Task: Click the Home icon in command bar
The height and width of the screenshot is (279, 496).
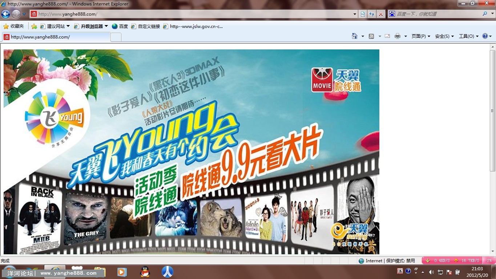Action: [x=355, y=36]
